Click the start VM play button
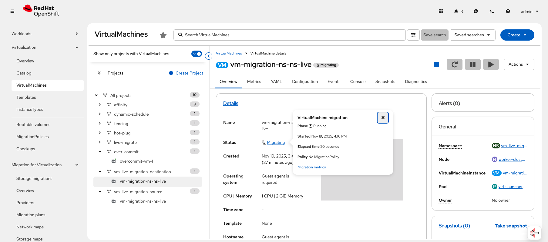548x242 pixels. click(x=491, y=65)
